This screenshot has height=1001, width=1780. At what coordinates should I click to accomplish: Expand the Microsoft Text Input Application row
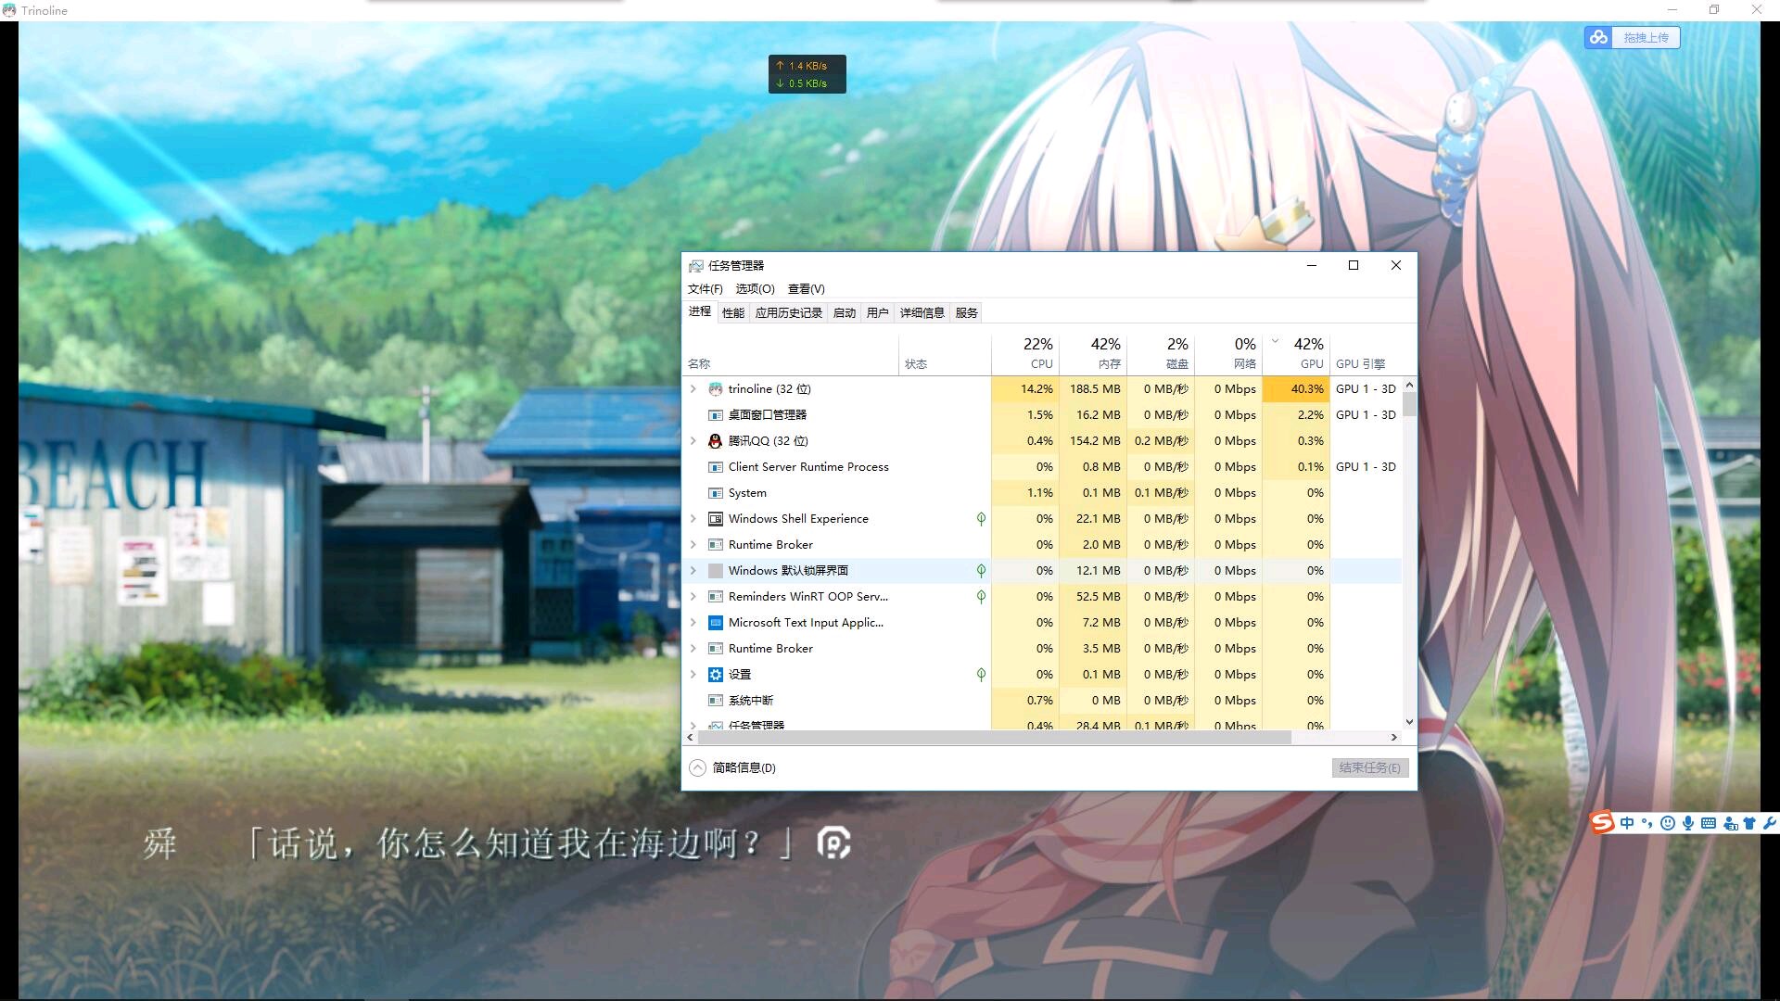(x=693, y=623)
